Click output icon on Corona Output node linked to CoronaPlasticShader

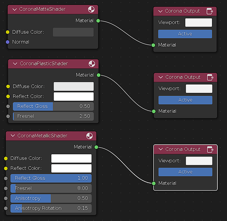tap(210, 77)
